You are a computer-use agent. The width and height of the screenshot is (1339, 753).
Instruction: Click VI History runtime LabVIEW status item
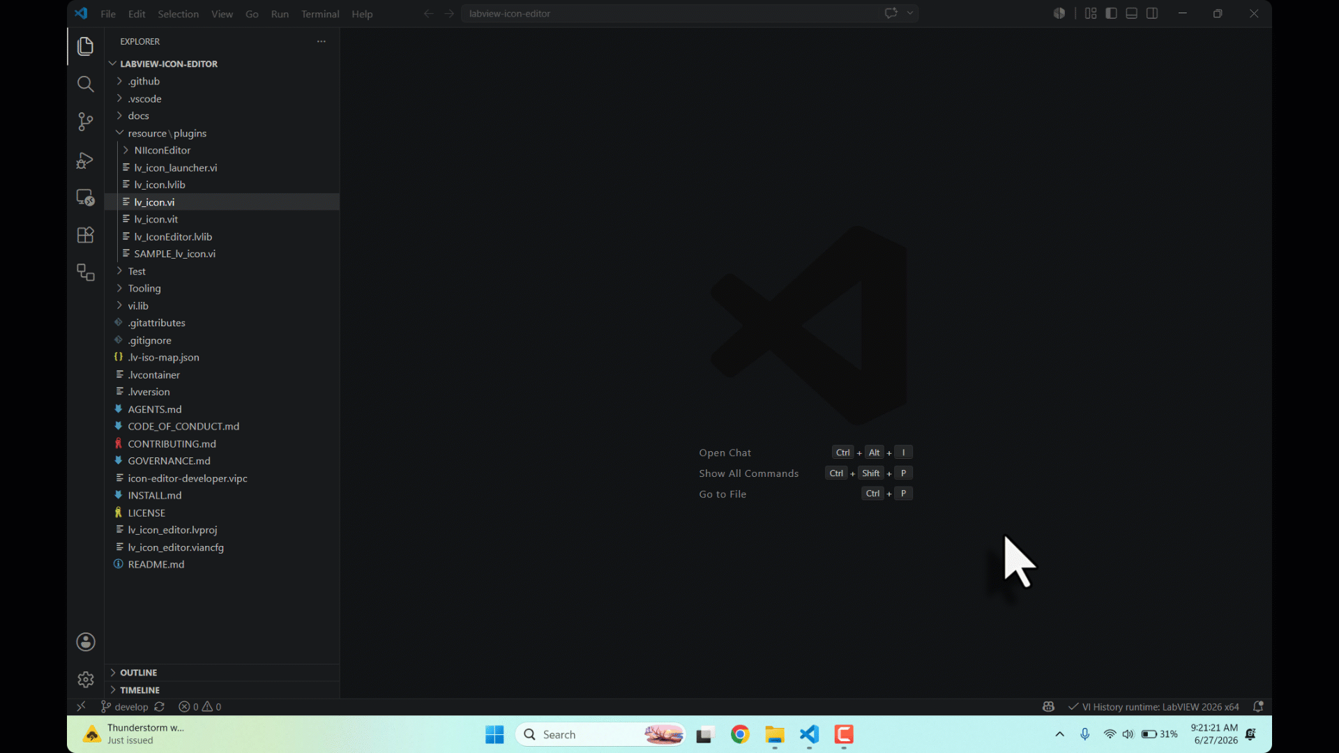(1153, 707)
